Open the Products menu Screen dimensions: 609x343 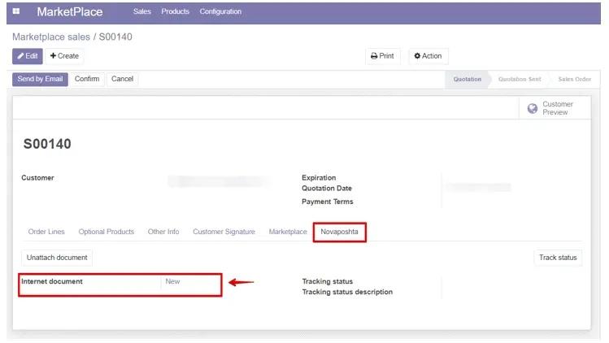(x=175, y=11)
